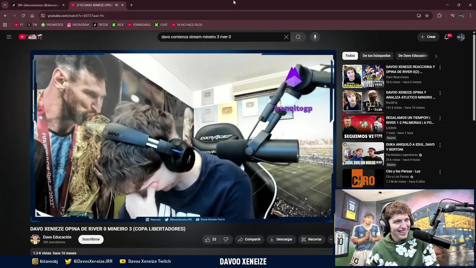The image size is (476, 268).
Task: Select the Todos filter chip
Action: (x=350, y=55)
